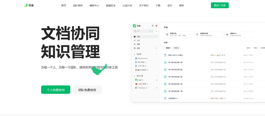Click the 逛逛 icon in the sidebar
265x116 pixels.
135,48
